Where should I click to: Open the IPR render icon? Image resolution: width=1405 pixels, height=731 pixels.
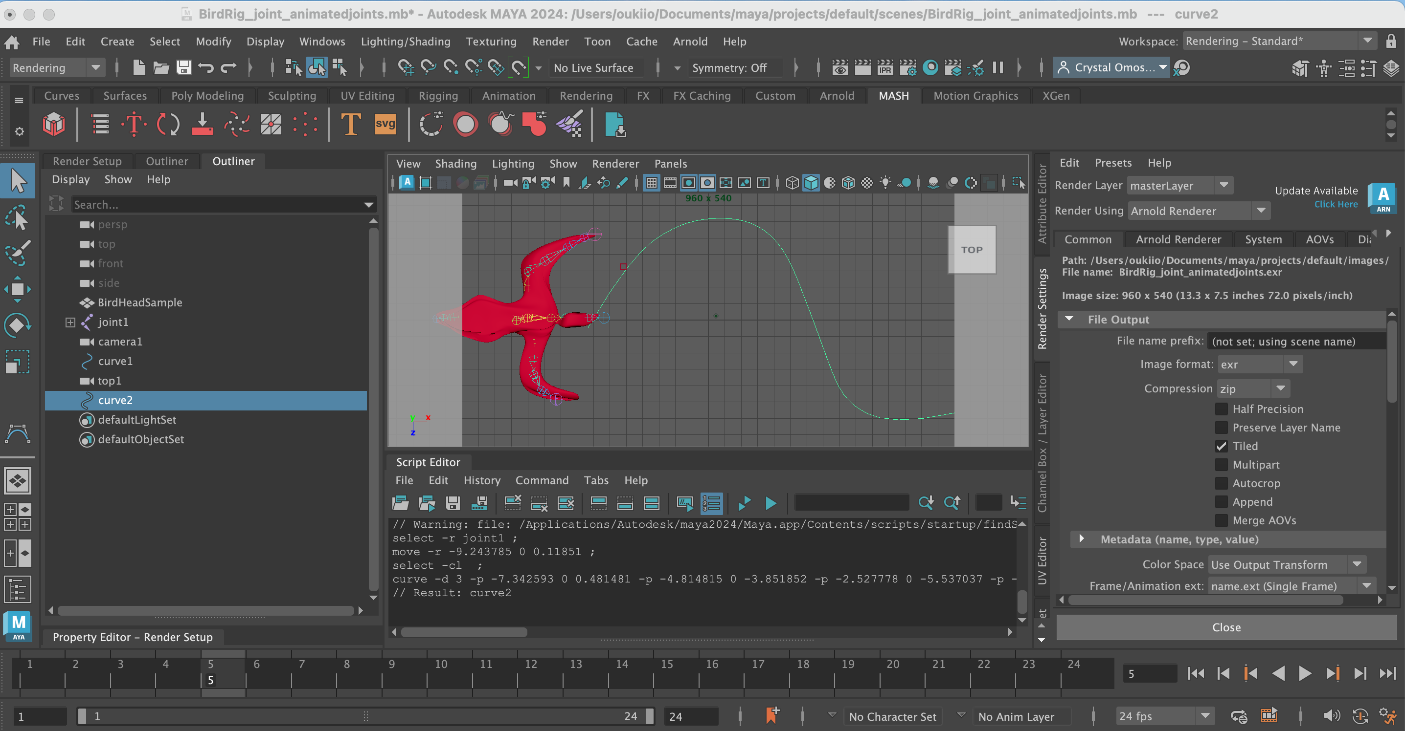(x=884, y=67)
